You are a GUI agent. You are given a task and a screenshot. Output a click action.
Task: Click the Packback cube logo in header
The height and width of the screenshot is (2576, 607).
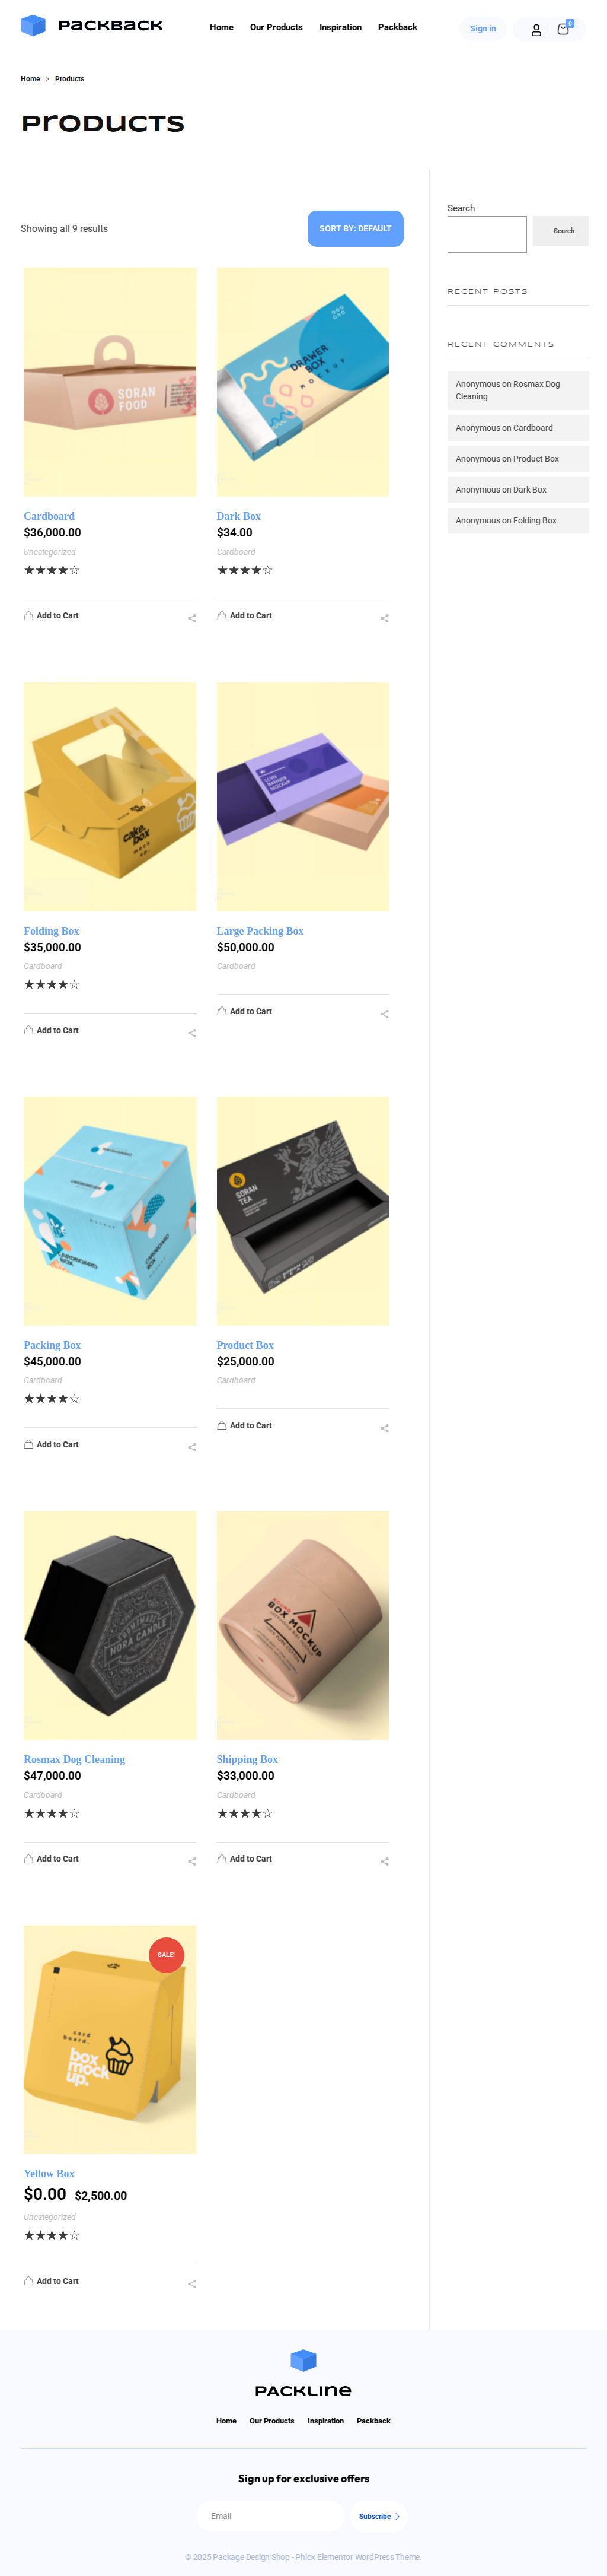(33, 26)
